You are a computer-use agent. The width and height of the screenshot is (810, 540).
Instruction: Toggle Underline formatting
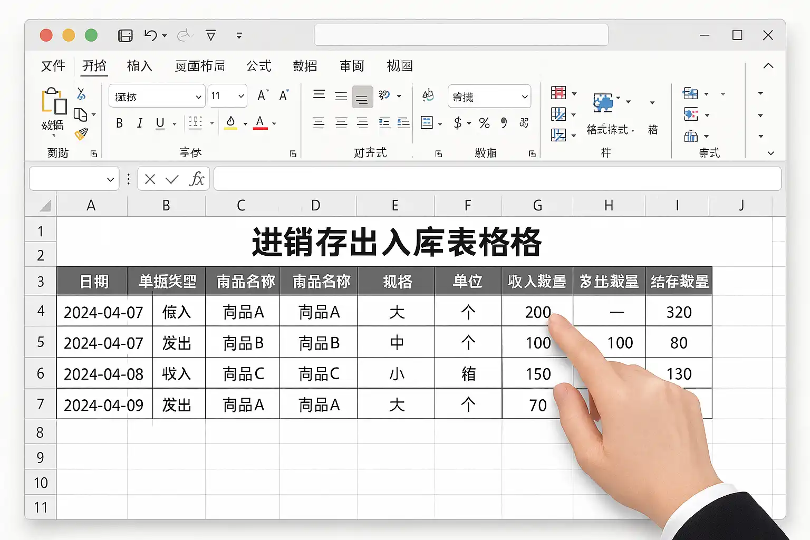pos(160,123)
